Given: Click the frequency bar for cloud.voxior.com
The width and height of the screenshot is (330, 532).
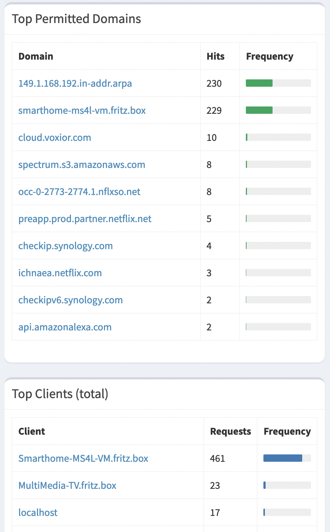Looking at the screenshot, I should (x=247, y=138).
